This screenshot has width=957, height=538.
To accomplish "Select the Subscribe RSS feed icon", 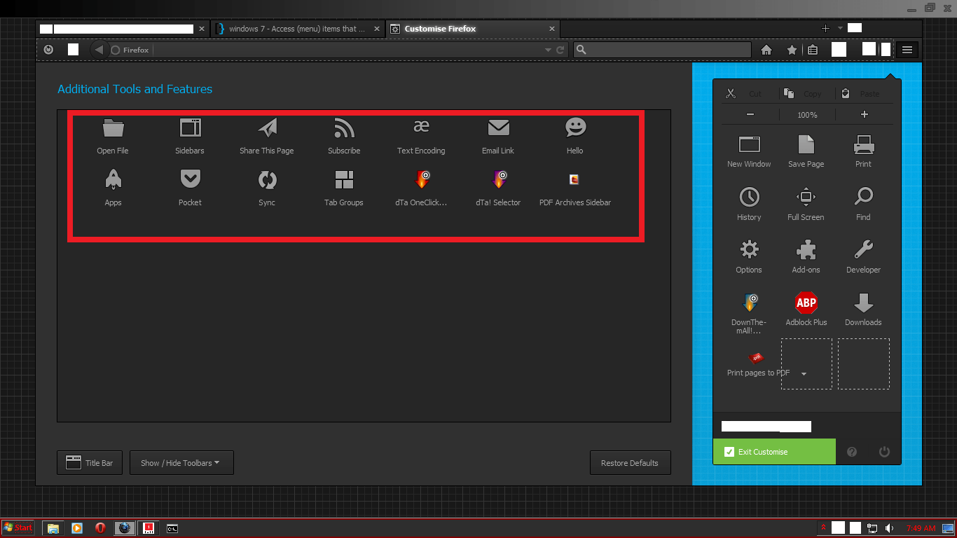I will tap(344, 127).
